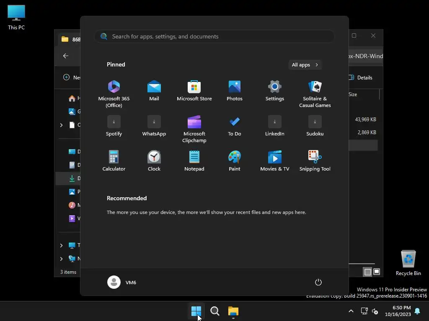Screen dimensions: 429x321
Task: Open Microsoft Clipchamp
Action: coord(194,129)
